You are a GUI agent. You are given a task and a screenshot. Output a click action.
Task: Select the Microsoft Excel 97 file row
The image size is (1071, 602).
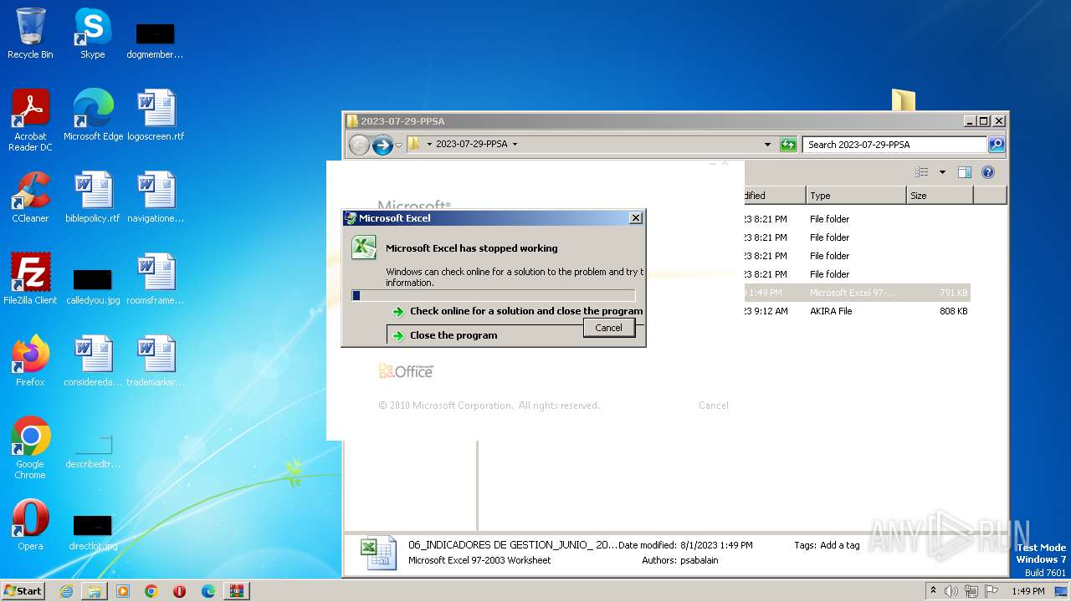pyautogui.click(x=856, y=293)
